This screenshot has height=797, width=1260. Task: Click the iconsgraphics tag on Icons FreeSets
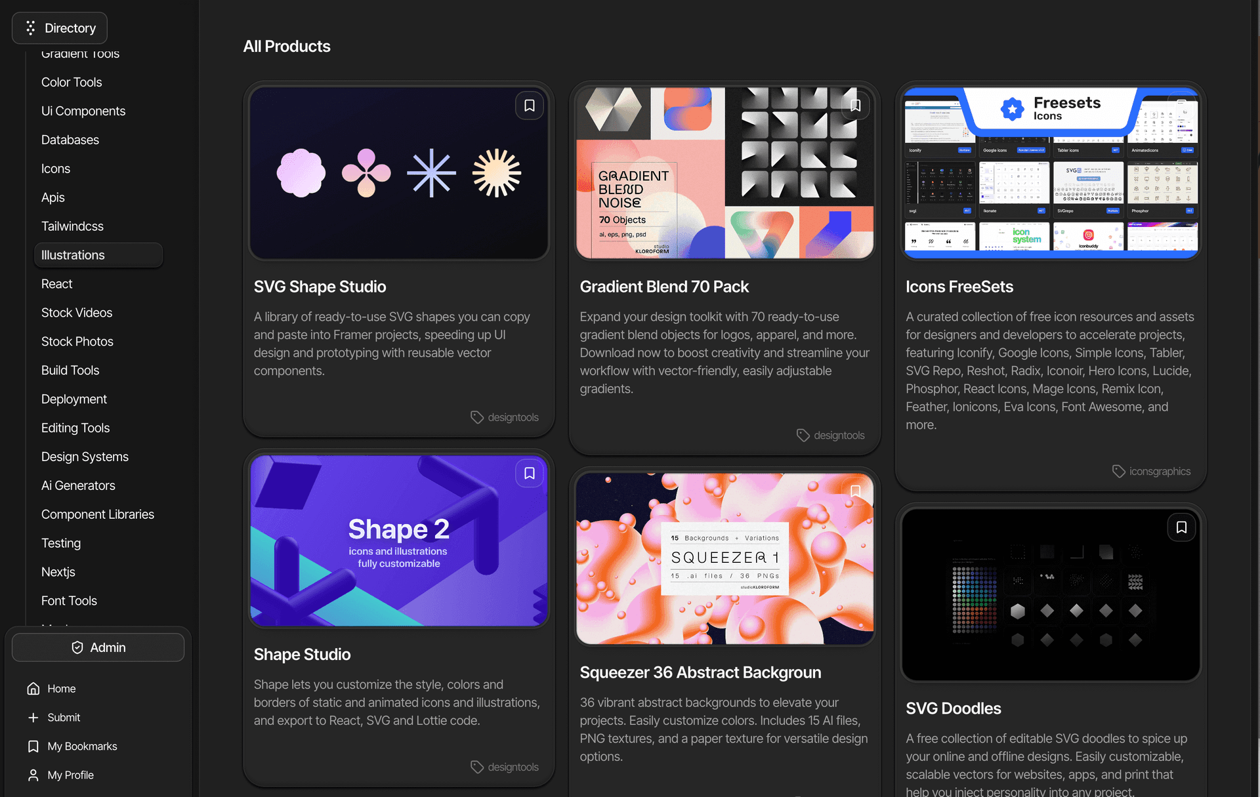(x=1152, y=471)
